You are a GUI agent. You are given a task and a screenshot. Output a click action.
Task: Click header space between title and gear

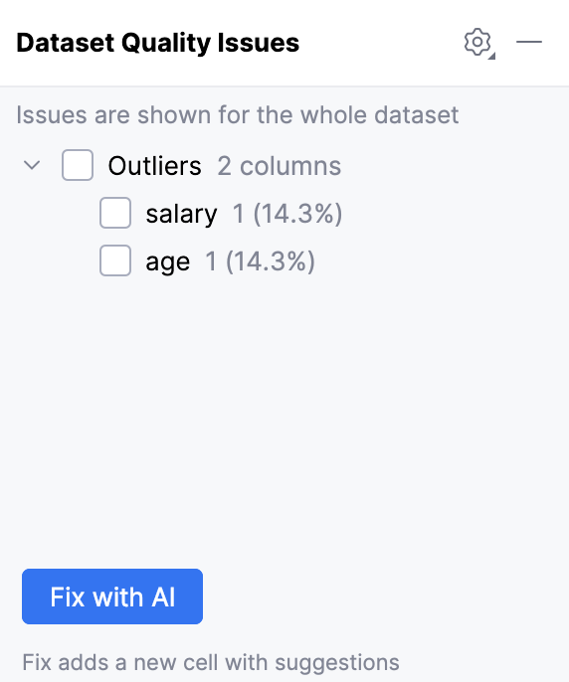[381, 43]
